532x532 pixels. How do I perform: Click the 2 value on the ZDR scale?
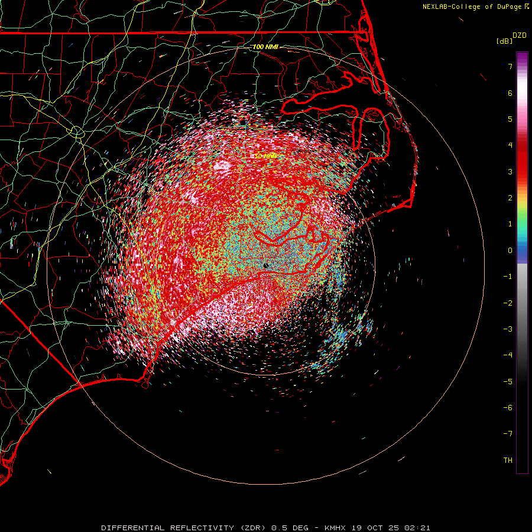(x=510, y=198)
